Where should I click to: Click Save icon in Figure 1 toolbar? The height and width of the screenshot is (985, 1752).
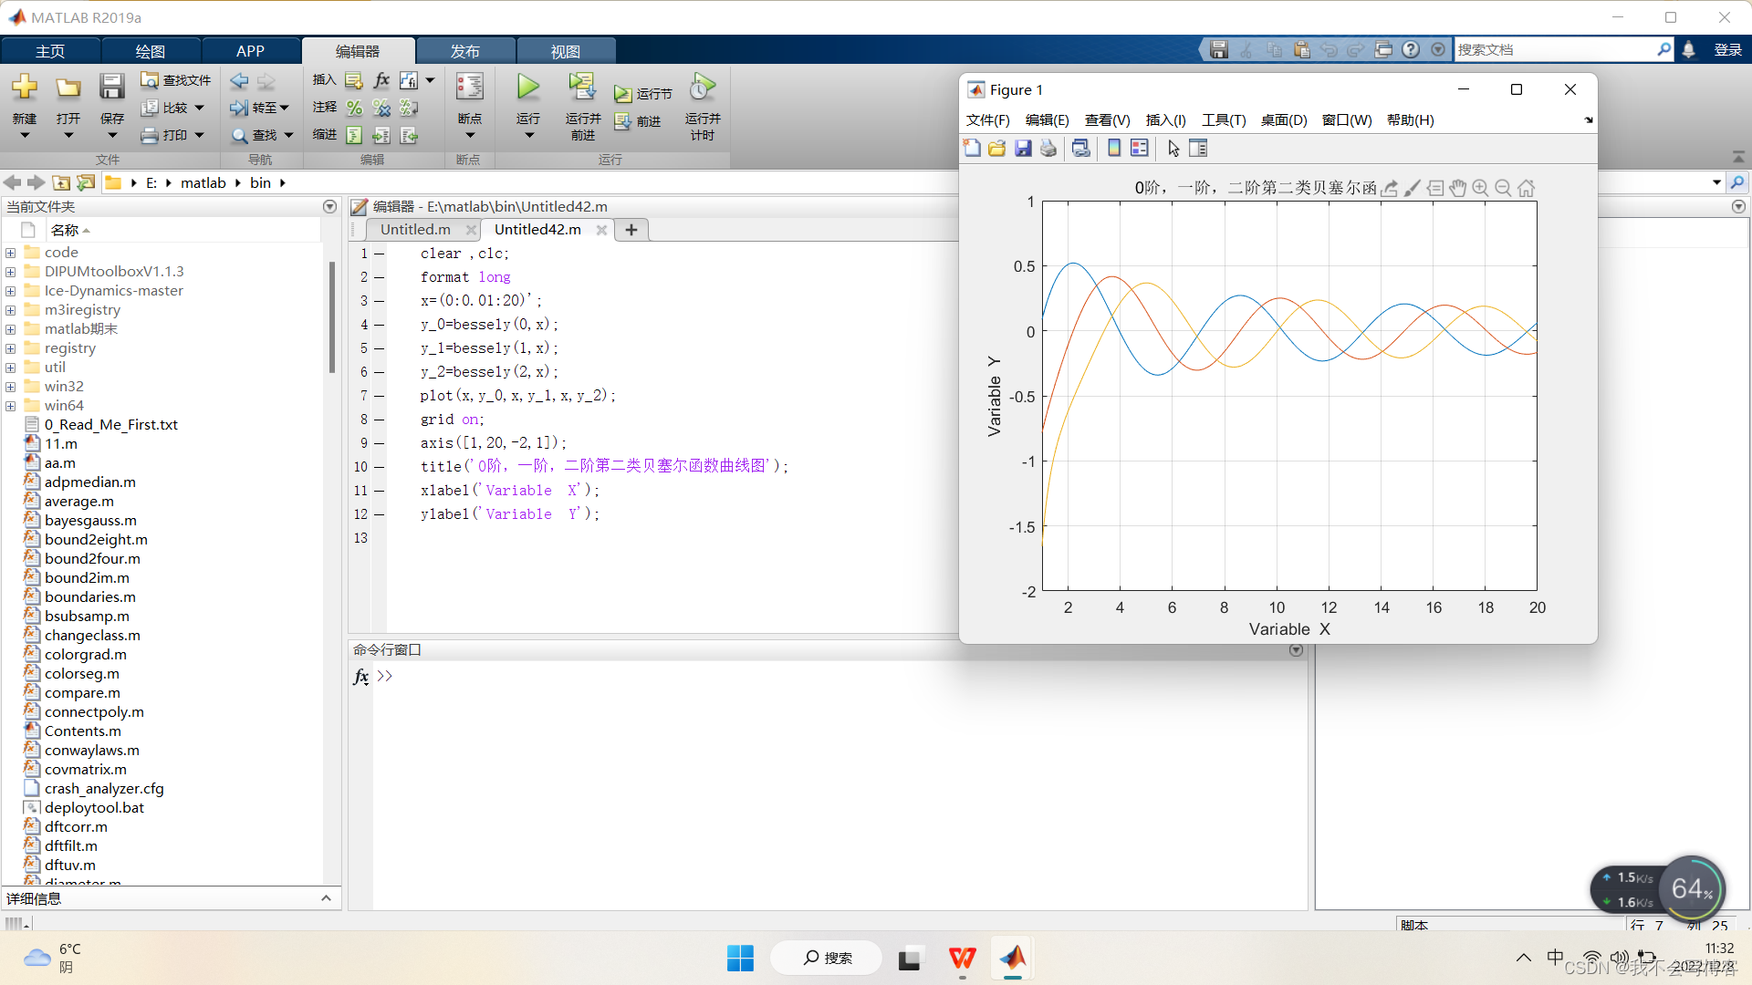[x=1023, y=148]
